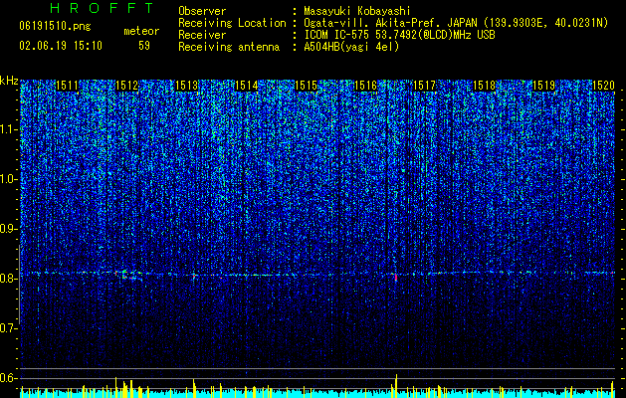Click the 0.6 frequency axis label

[x=9, y=378]
